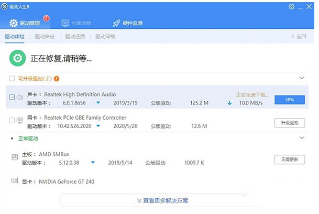
Task: Click the green repair status gear icon
Action: [x=18, y=58]
